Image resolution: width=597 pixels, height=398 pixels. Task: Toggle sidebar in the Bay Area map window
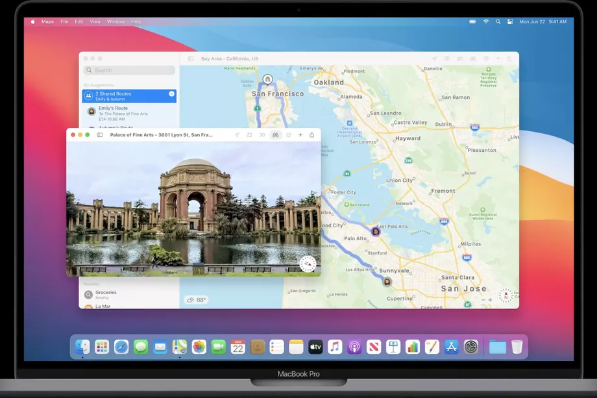[191, 58]
